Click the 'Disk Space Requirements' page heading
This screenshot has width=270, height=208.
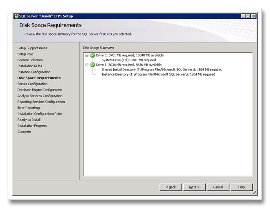[x=50, y=25]
